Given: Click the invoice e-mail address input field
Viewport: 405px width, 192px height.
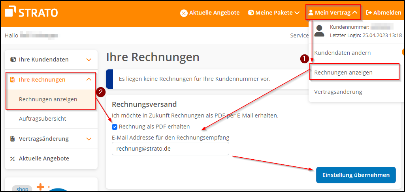Looking at the screenshot, I should tap(170, 149).
